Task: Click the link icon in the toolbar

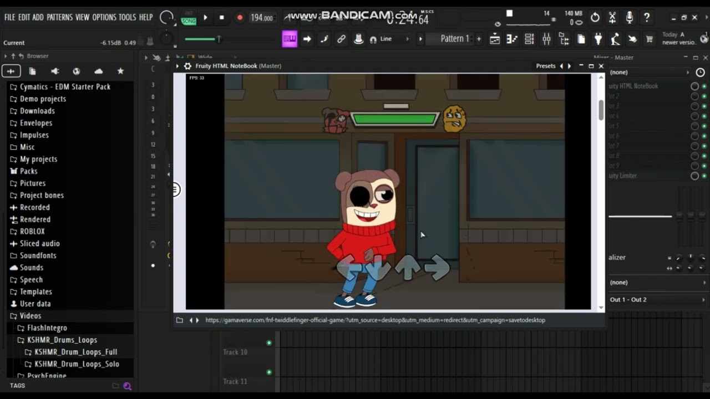Action: point(341,39)
